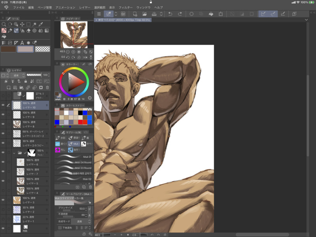Open layer blend mode dropdown 通常
The image size is (316, 237).
click(18, 75)
